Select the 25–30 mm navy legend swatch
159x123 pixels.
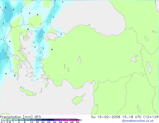50,120
